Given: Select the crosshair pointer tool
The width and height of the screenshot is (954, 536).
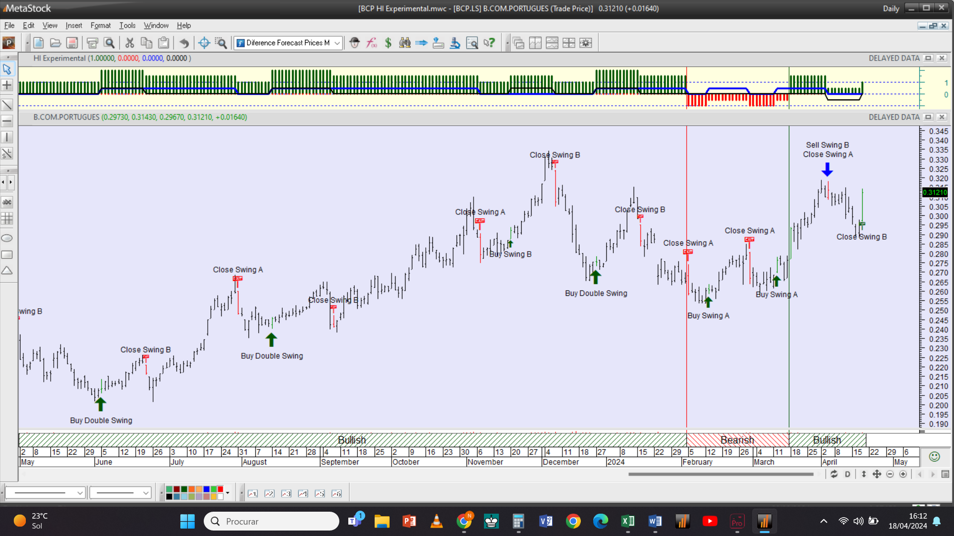Looking at the screenshot, I should pyautogui.click(x=7, y=85).
